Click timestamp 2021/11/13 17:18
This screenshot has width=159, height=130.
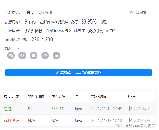107,121
